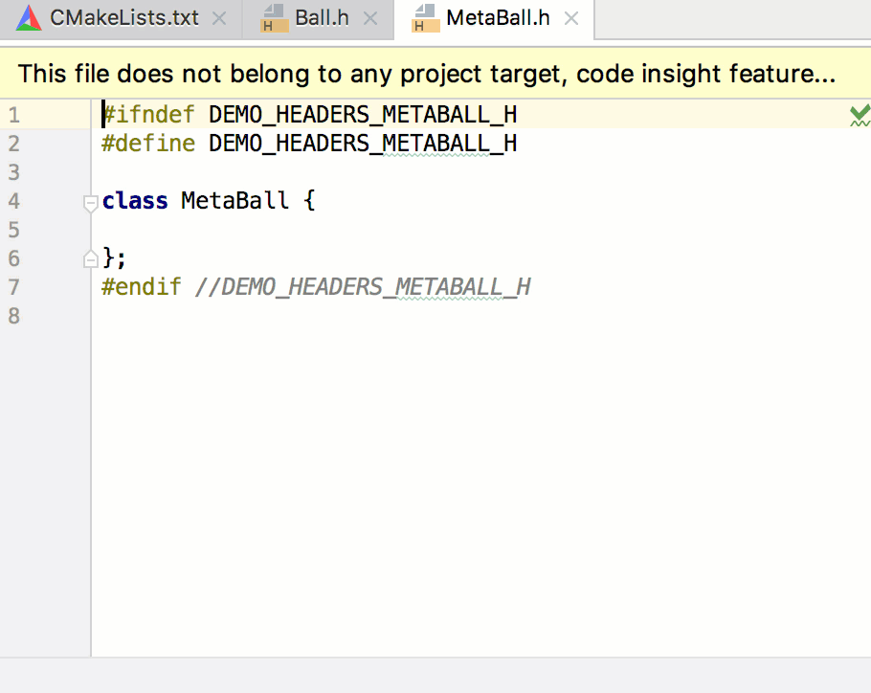Click the DEMO_HEADERS_METABALL_H macro after #define
Screen dimensions: 871x693
363,144
